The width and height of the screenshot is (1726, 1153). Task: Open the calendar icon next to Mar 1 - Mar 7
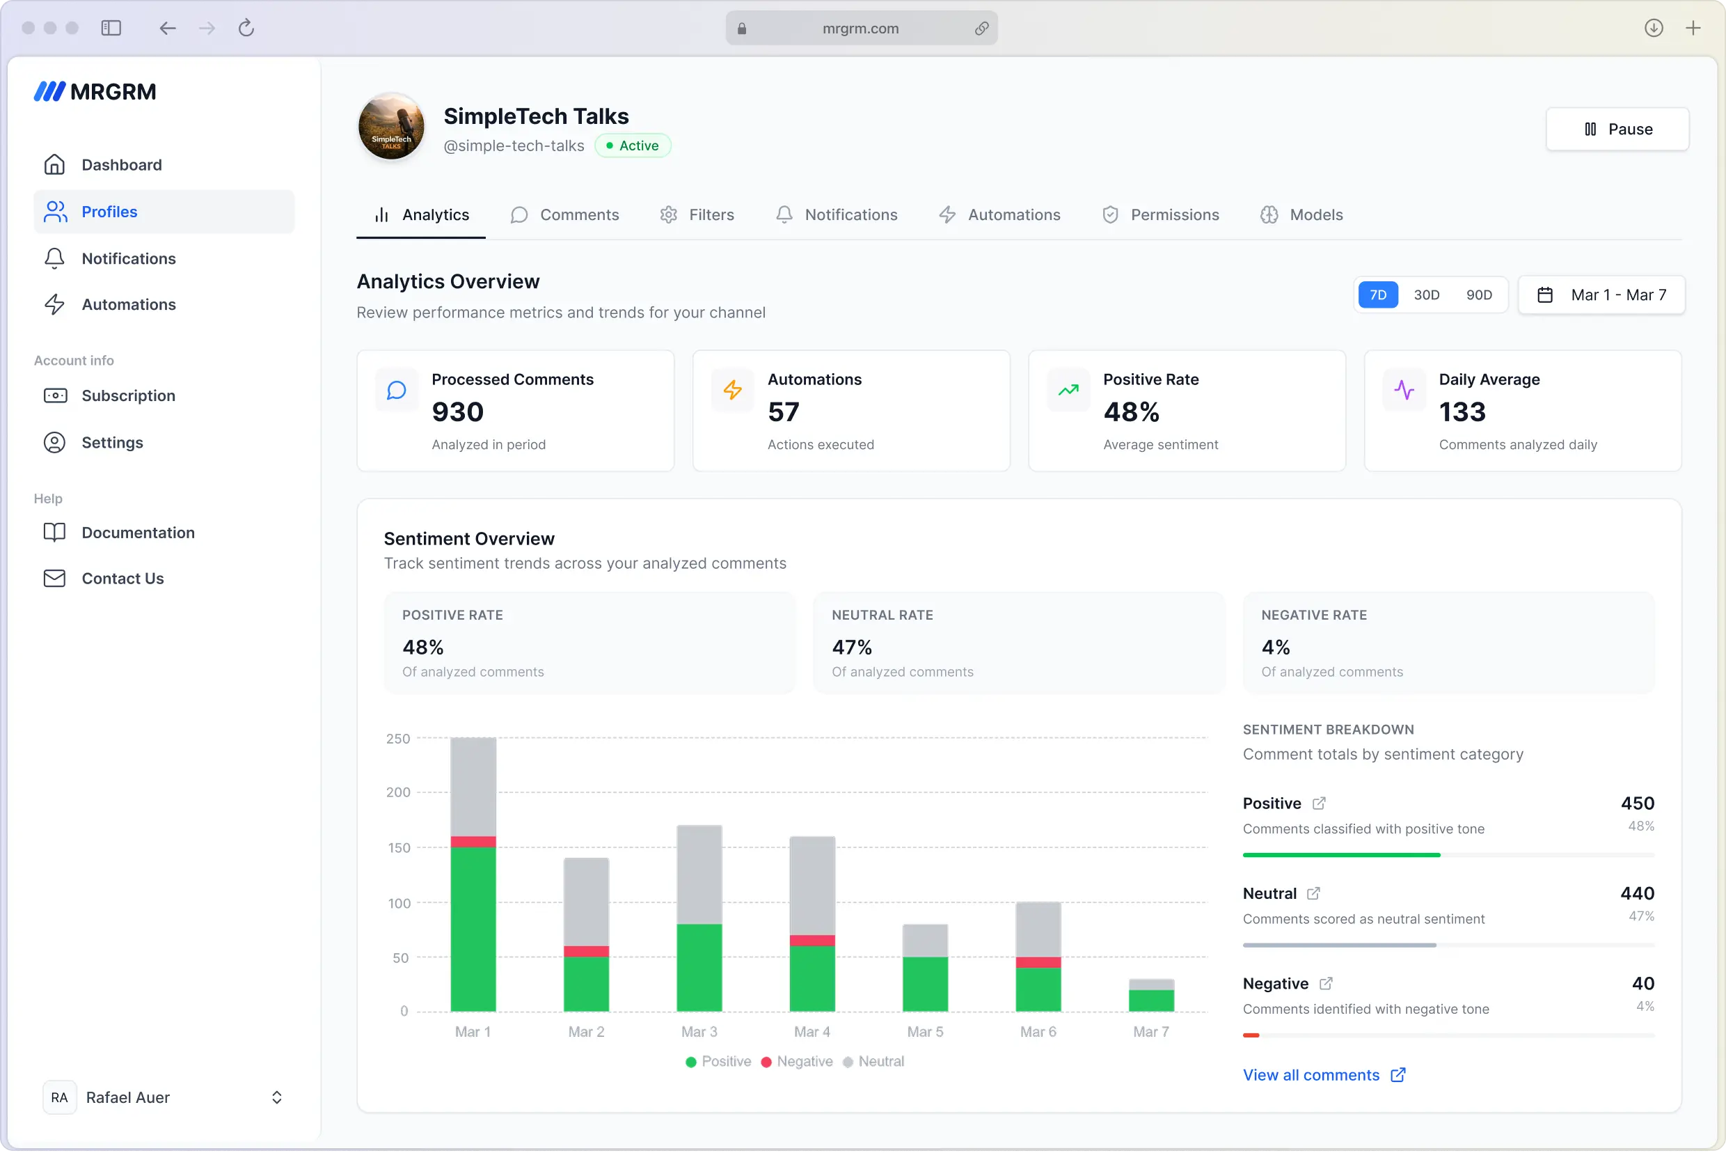[1544, 294]
